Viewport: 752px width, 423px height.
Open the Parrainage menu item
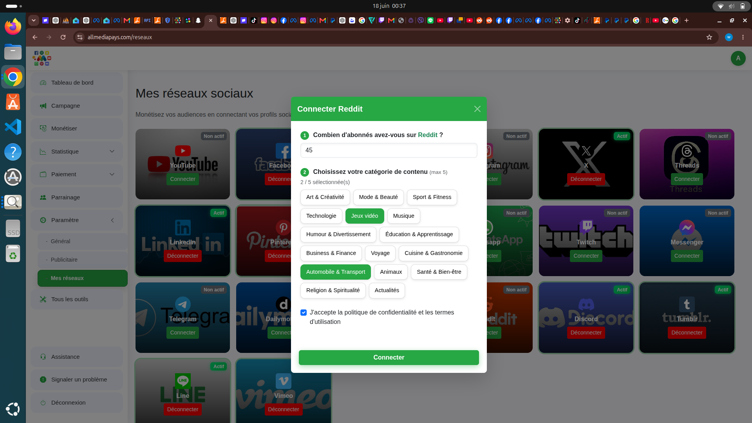[x=77, y=197]
